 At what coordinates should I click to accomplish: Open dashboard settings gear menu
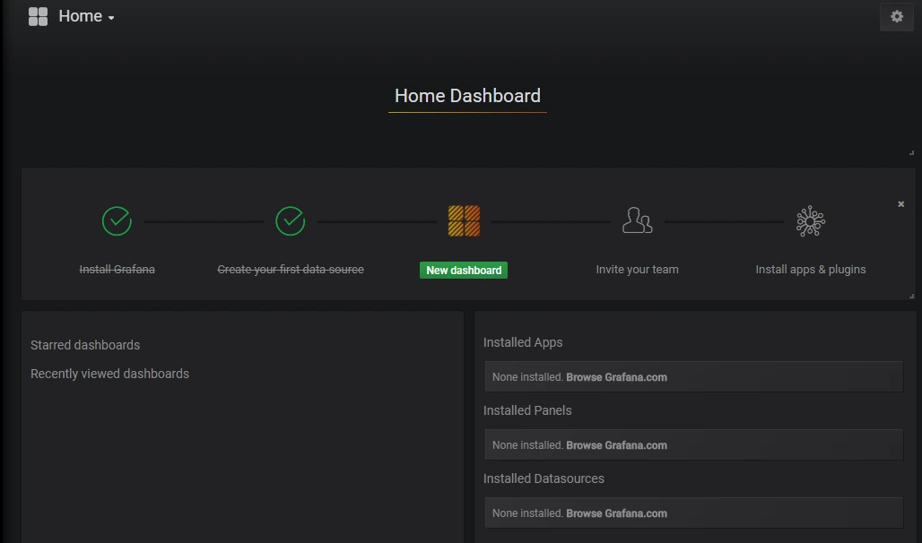(897, 16)
